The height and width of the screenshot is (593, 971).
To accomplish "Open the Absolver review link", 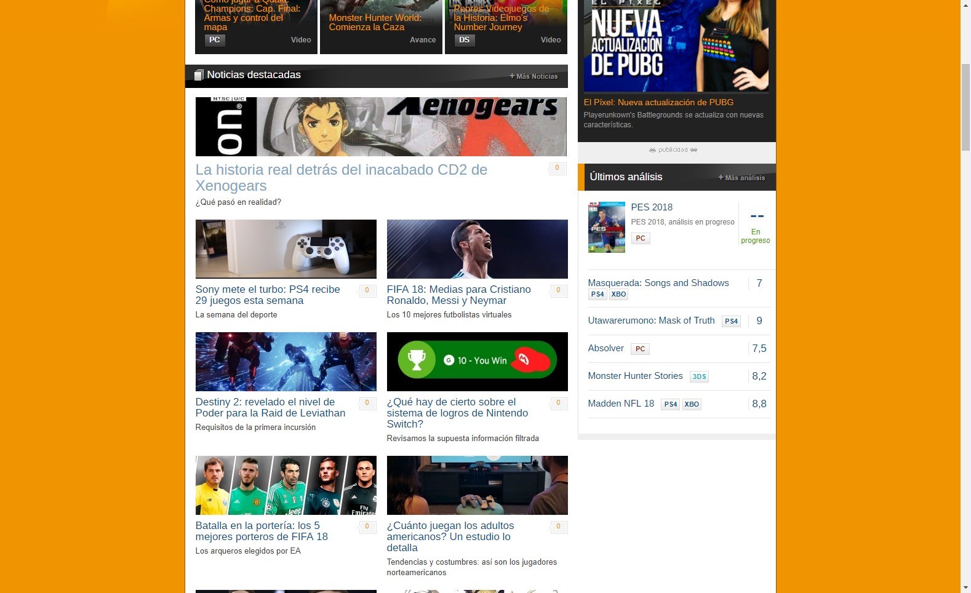I will [x=606, y=348].
